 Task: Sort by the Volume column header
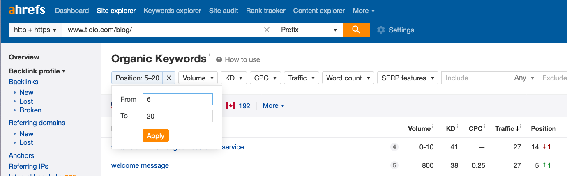click(419, 128)
